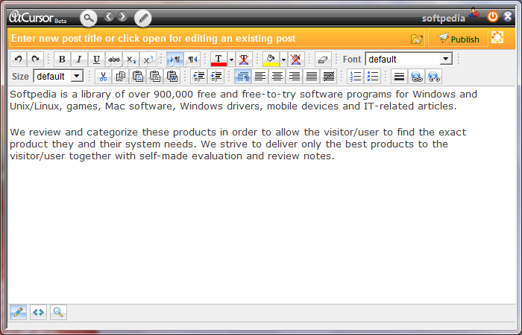Click the rightmost alignment icon with strikethrough lines

329,77
